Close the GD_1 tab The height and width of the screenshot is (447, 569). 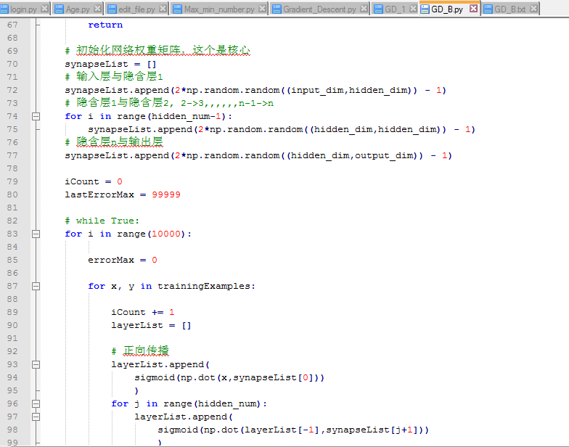click(413, 9)
